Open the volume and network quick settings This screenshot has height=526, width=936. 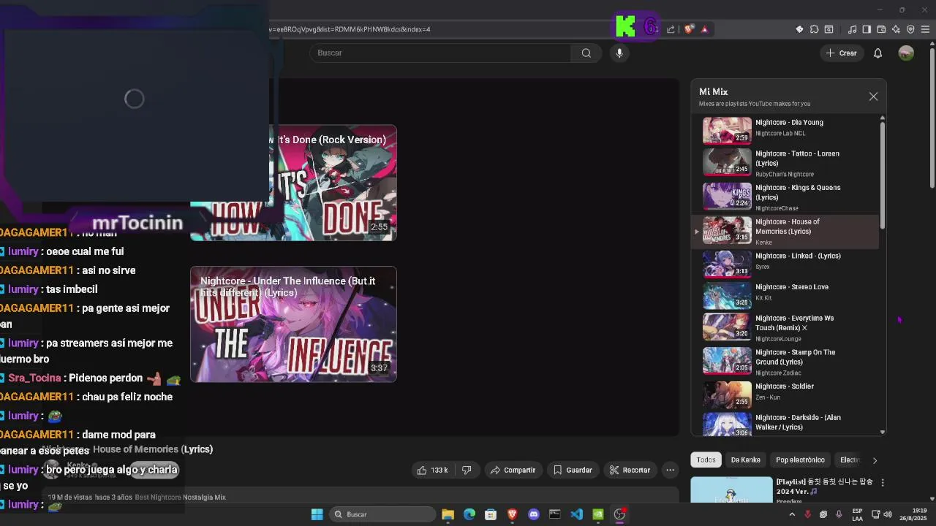tap(882, 514)
